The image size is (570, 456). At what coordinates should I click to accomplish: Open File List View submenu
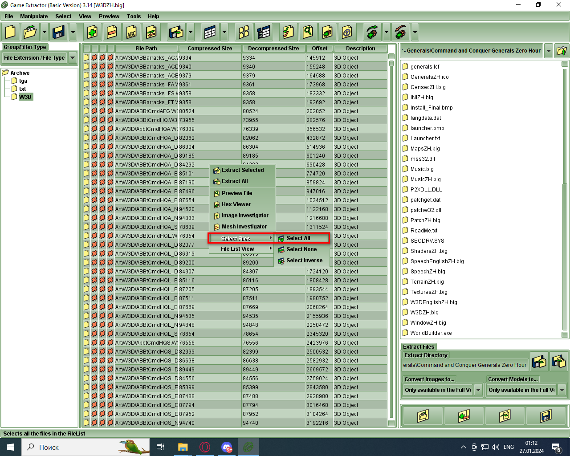242,249
